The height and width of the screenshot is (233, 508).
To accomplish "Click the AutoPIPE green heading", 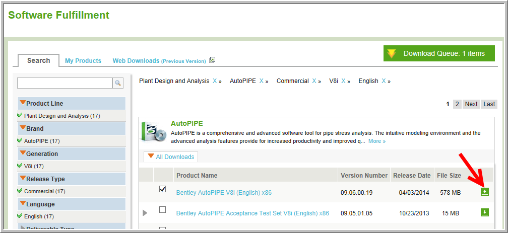I will coord(187,124).
